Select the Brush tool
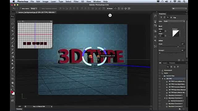This screenshot has width=198, height=111. tap(12, 42)
